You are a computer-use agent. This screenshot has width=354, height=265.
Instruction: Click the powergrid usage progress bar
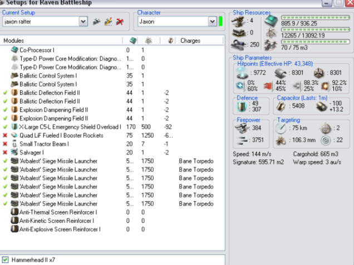coord(316,29)
